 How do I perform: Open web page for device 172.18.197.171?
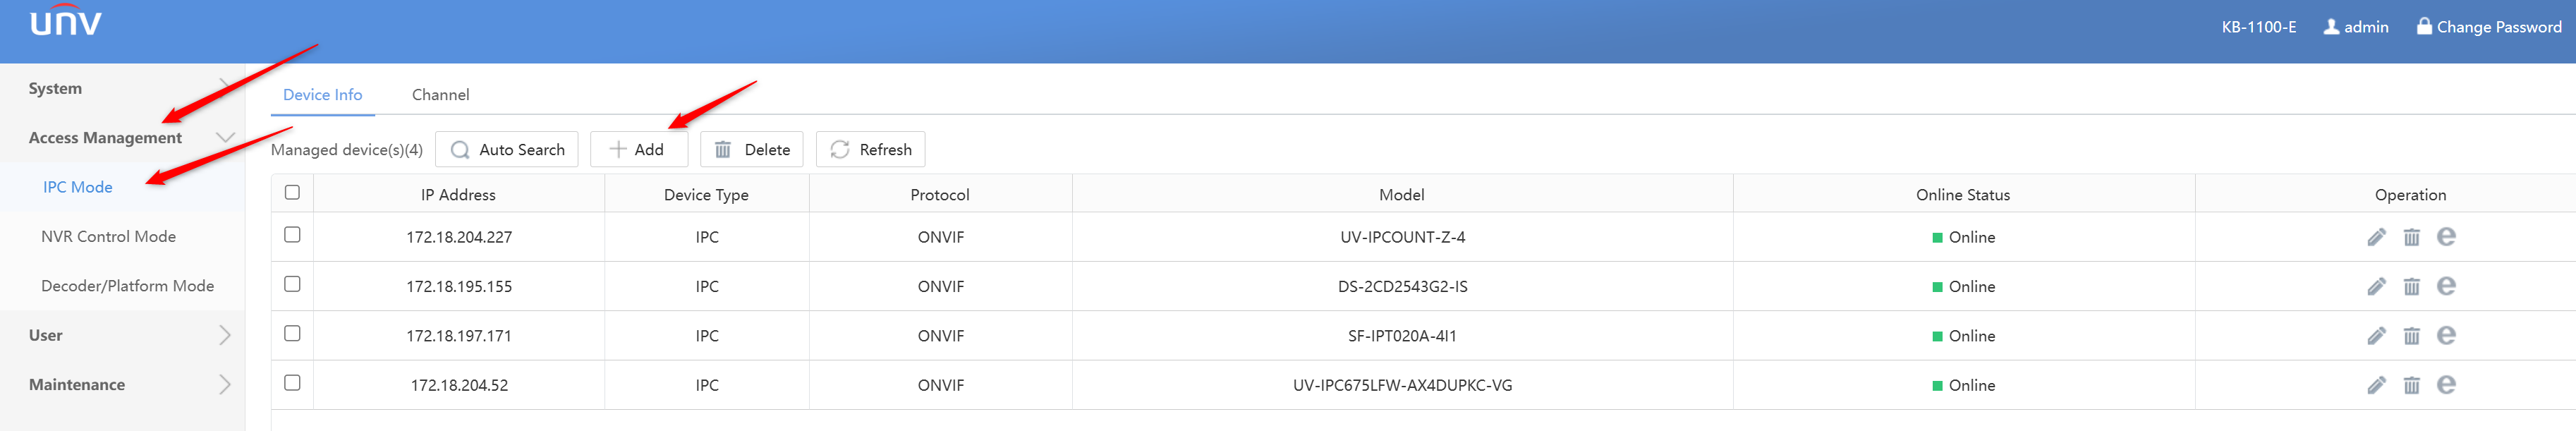(x=2446, y=336)
